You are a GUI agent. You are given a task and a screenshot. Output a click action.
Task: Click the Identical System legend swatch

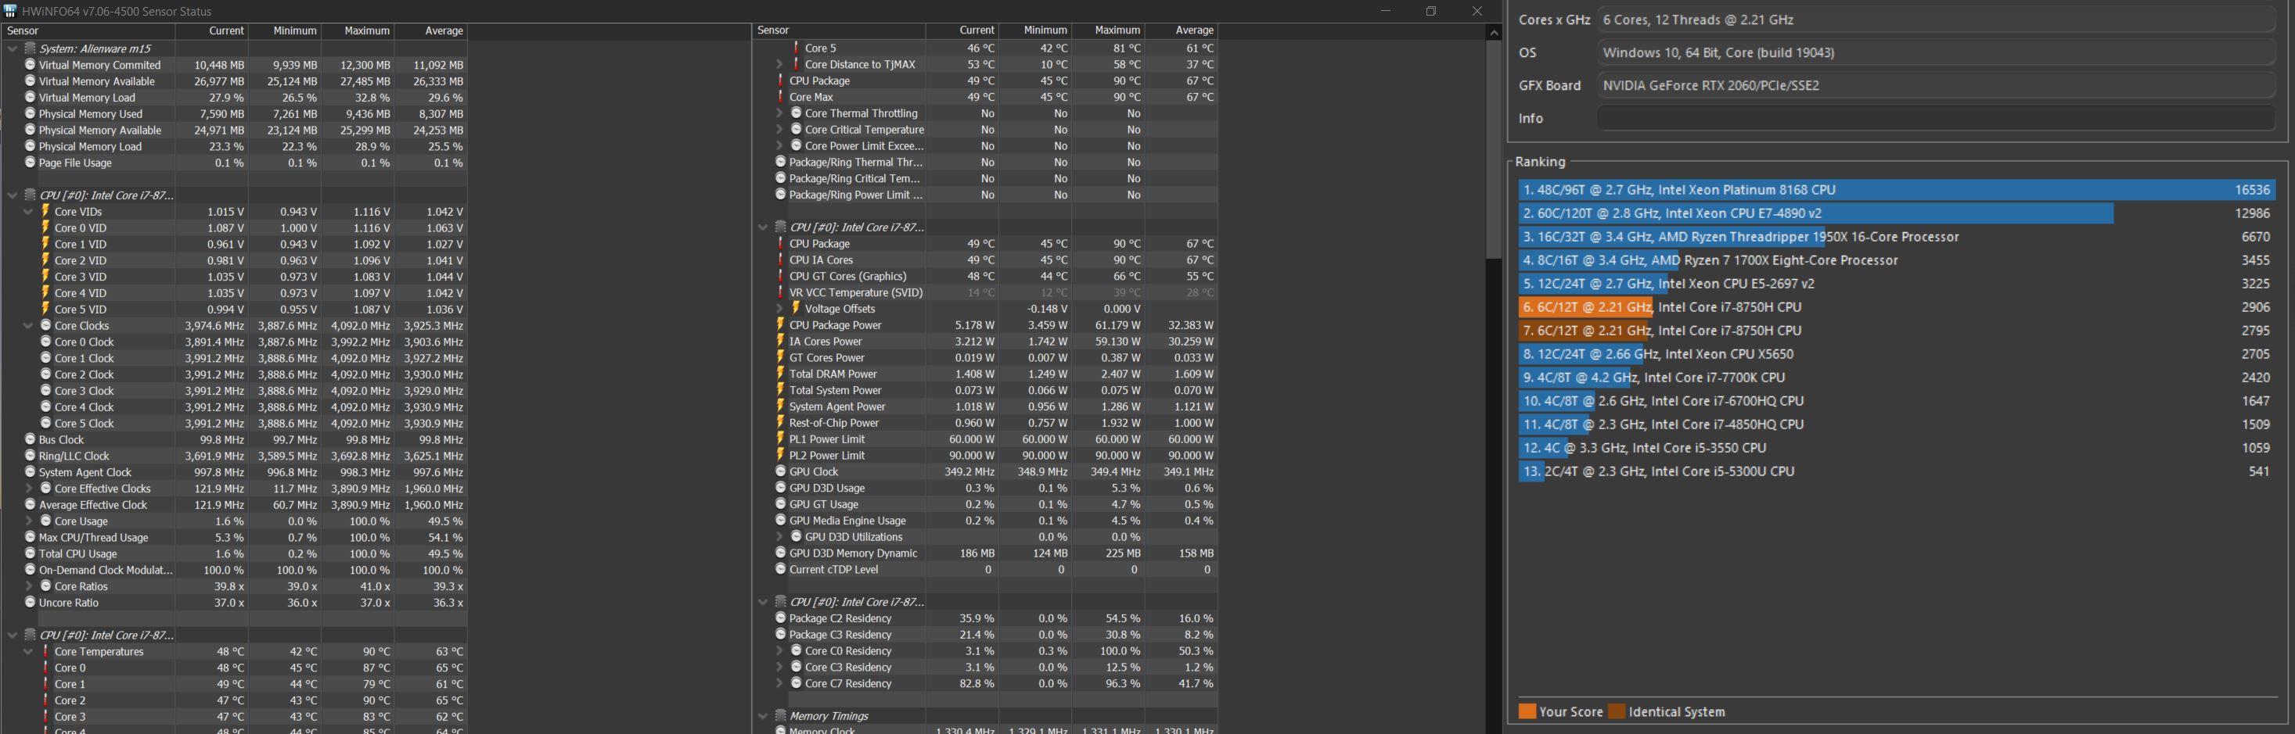[x=1616, y=712]
